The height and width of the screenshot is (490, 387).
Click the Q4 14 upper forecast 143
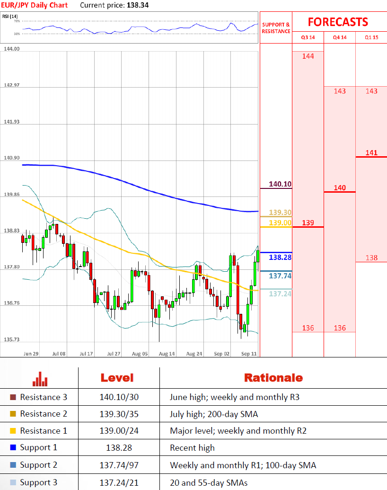click(340, 91)
